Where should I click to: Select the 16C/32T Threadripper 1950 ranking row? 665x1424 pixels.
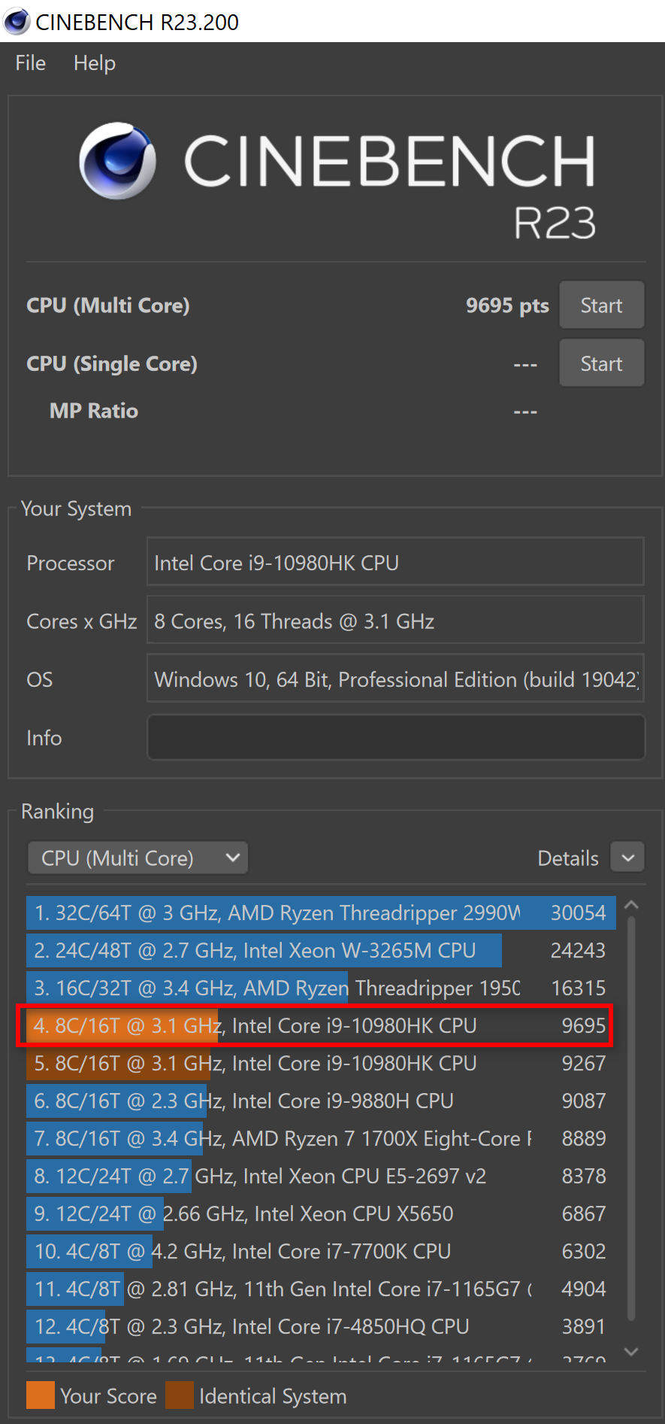[x=321, y=988]
